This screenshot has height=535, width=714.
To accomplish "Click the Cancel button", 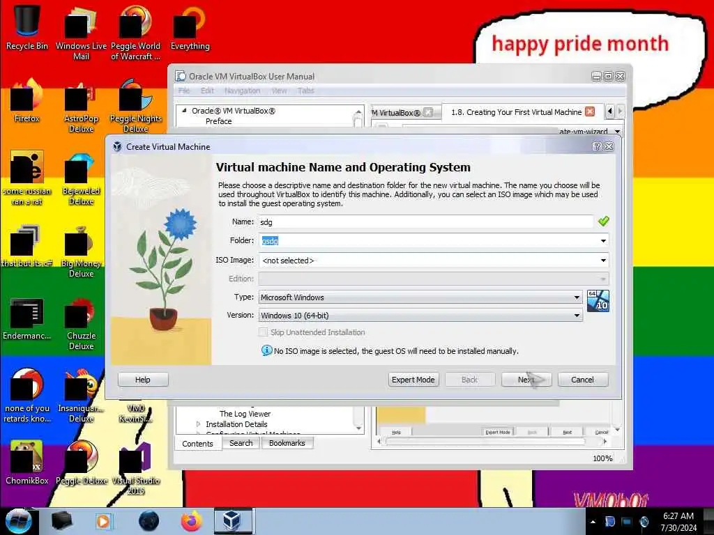I will (582, 380).
